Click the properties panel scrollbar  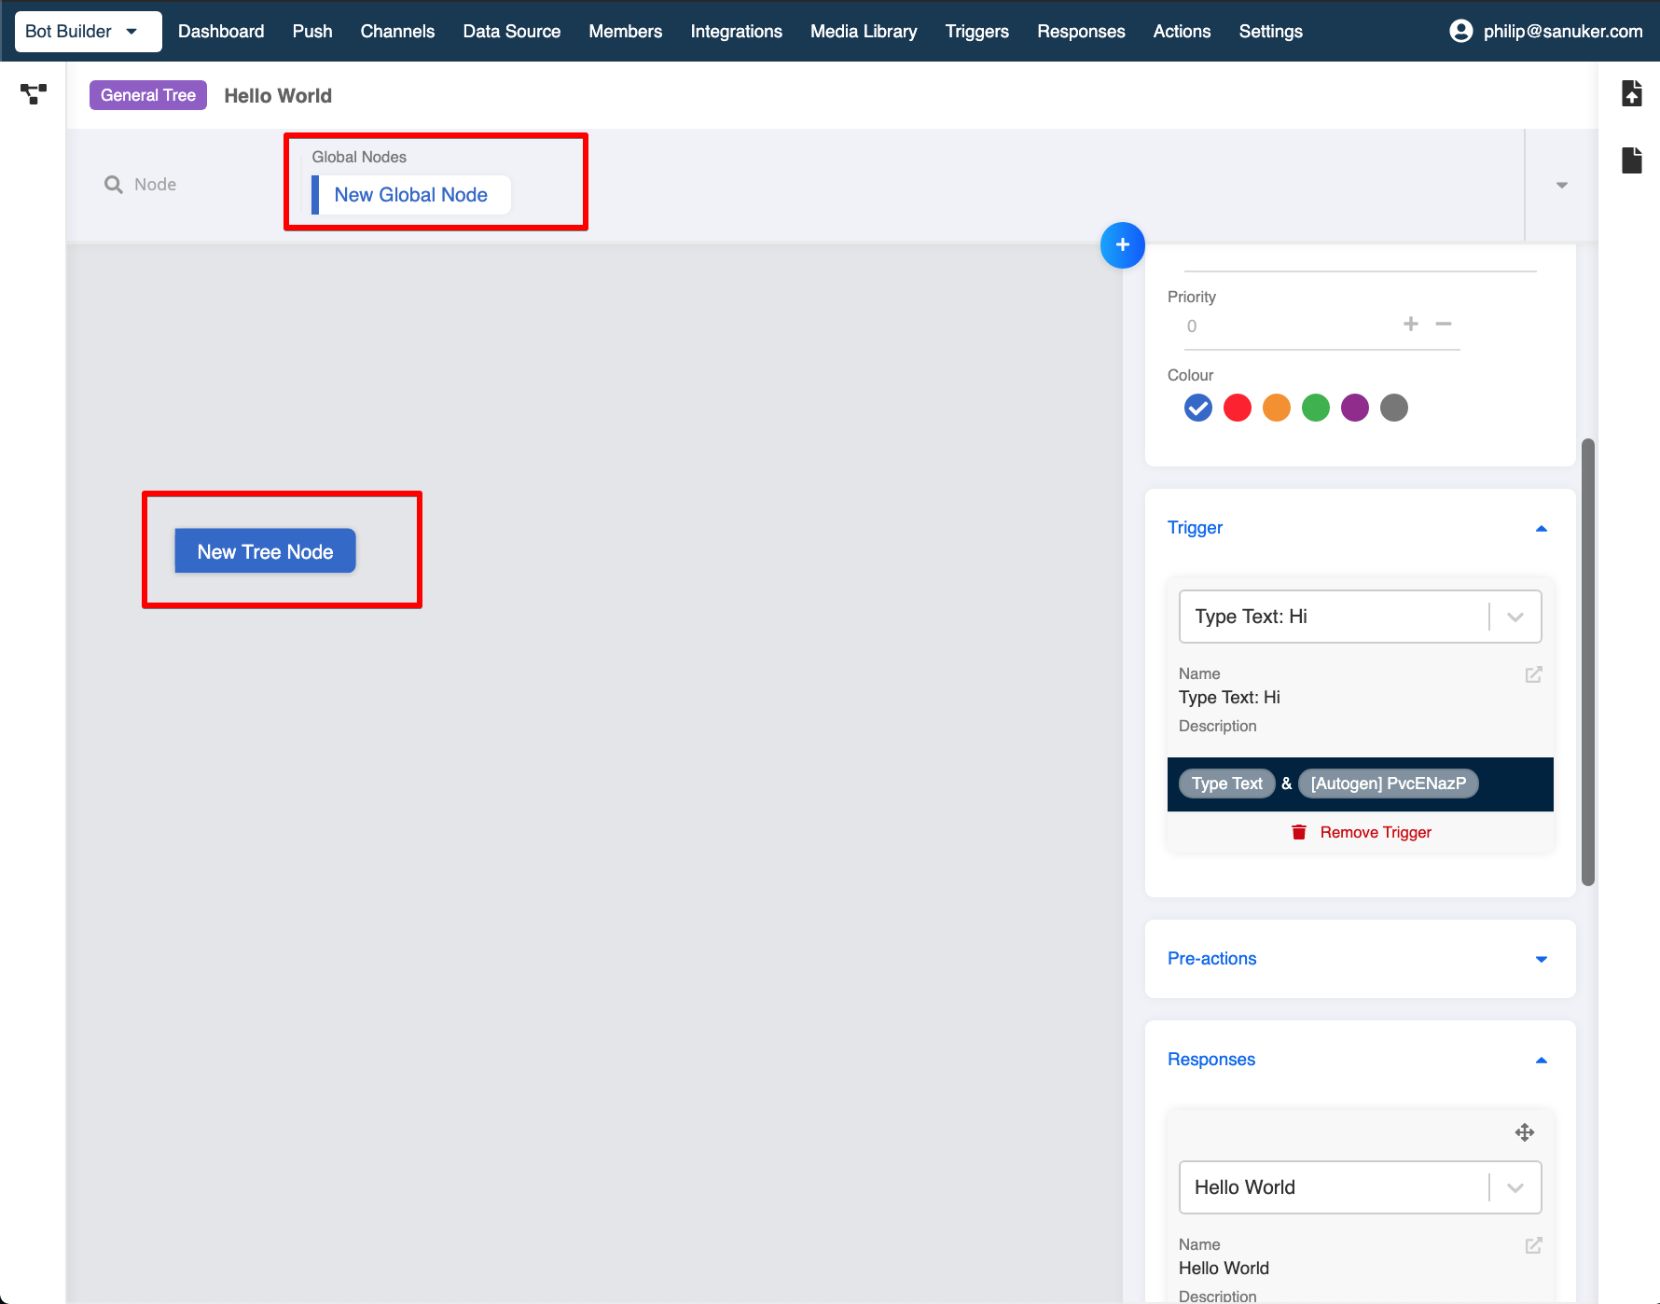pyautogui.click(x=1588, y=662)
